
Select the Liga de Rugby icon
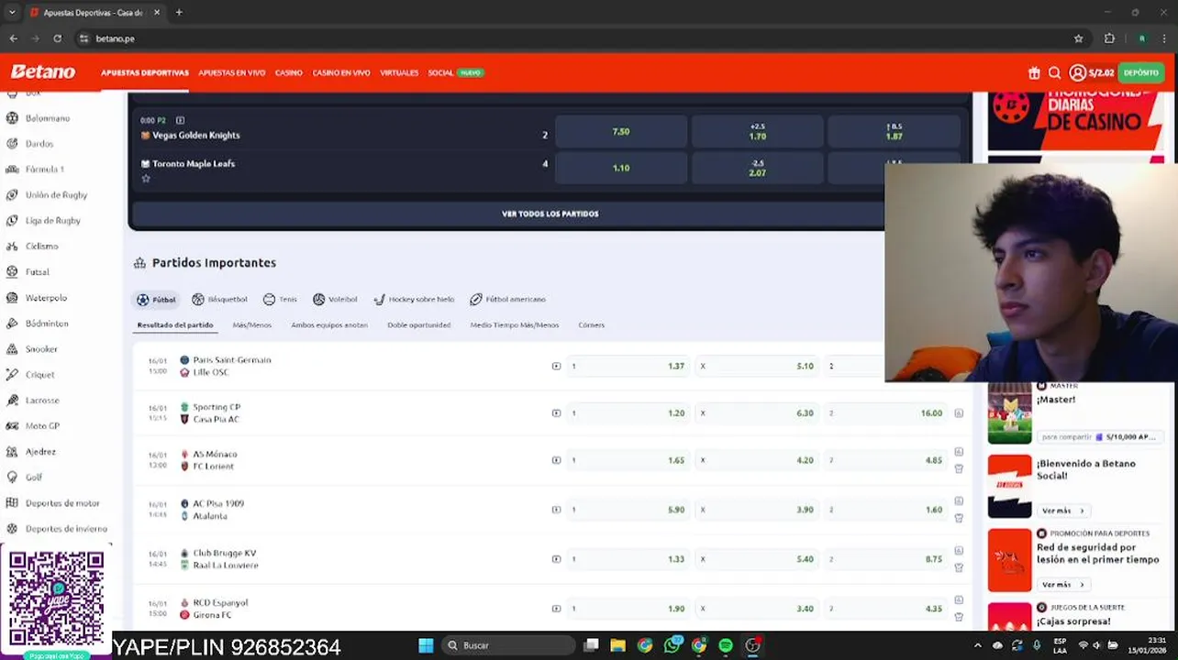pos(12,221)
